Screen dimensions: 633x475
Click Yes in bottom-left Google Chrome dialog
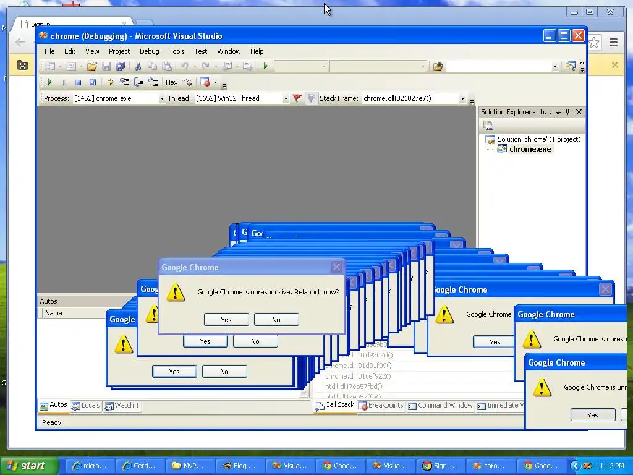(x=174, y=372)
